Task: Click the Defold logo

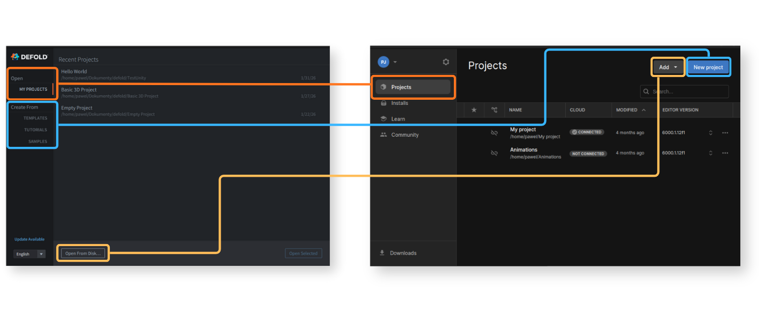Action: pos(29,57)
